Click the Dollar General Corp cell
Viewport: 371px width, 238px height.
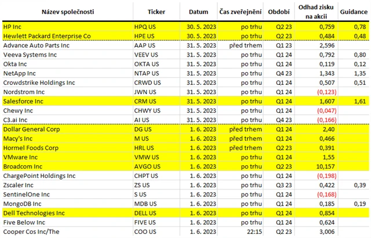pyautogui.click(x=68, y=129)
